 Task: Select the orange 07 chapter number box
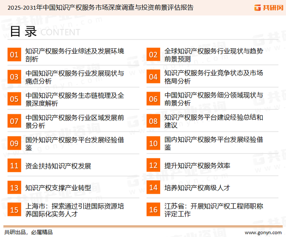[x=14, y=121]
